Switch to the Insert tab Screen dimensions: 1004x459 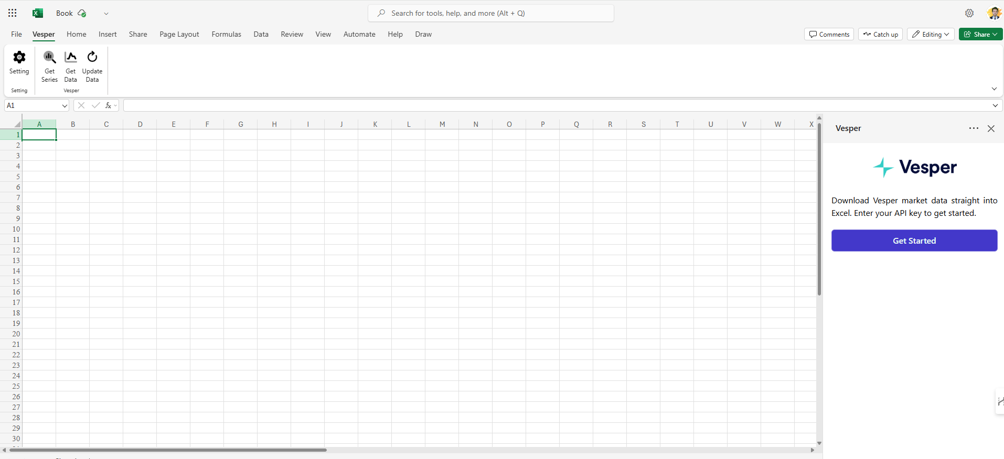pos(108,34)
